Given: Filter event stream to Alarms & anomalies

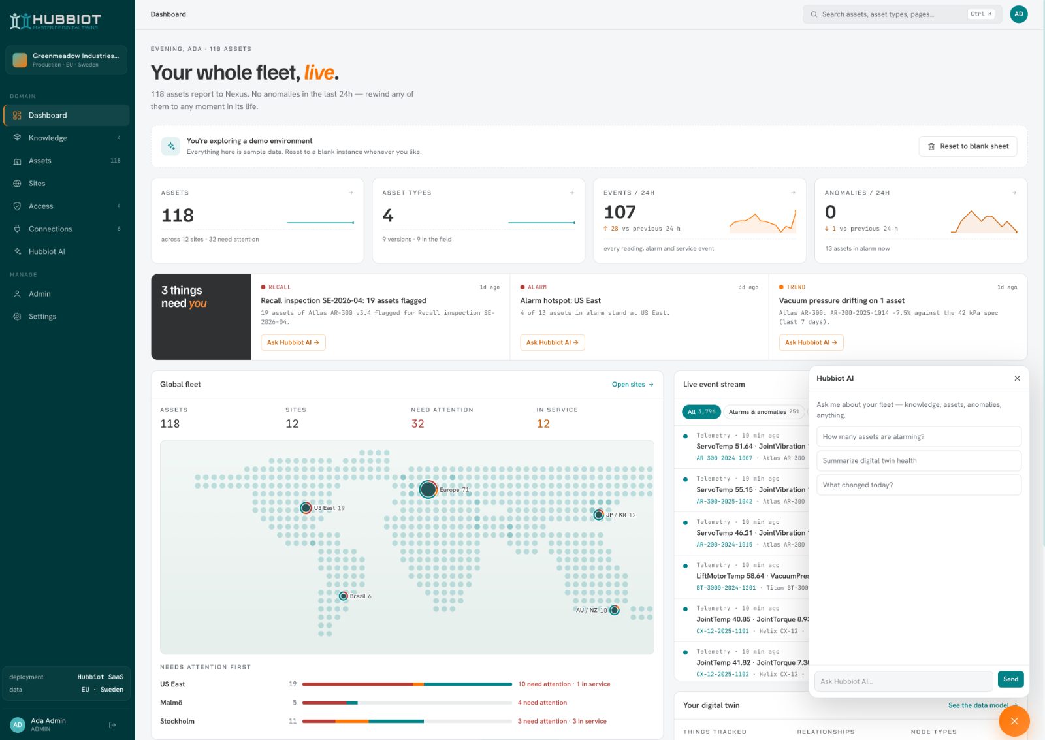Looking at the screenshot, I should (x=764, y=412).
